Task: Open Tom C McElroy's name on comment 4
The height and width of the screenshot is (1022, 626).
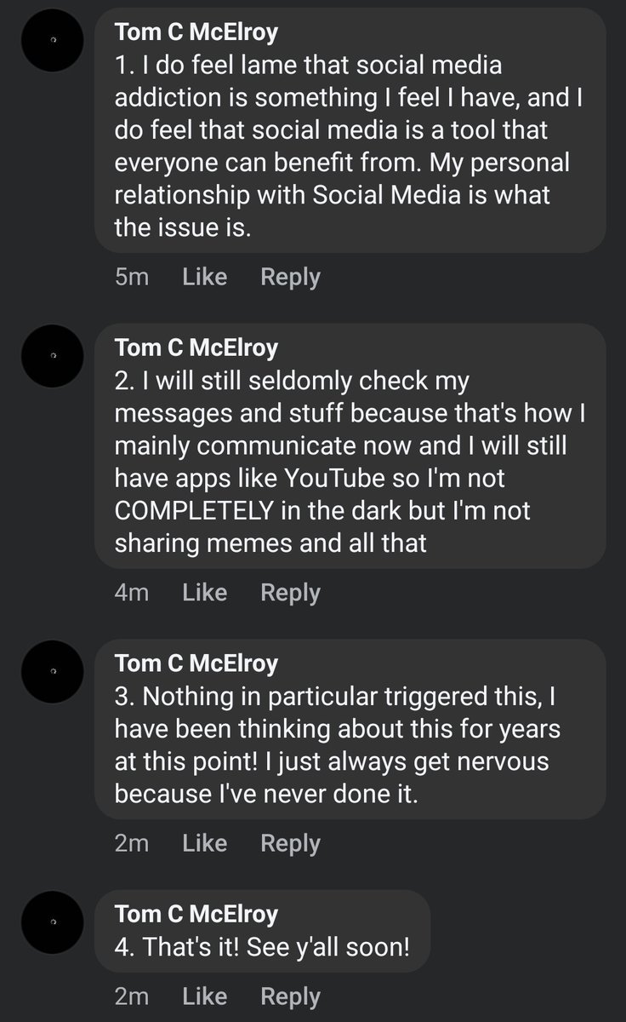Action: point(196,915)
